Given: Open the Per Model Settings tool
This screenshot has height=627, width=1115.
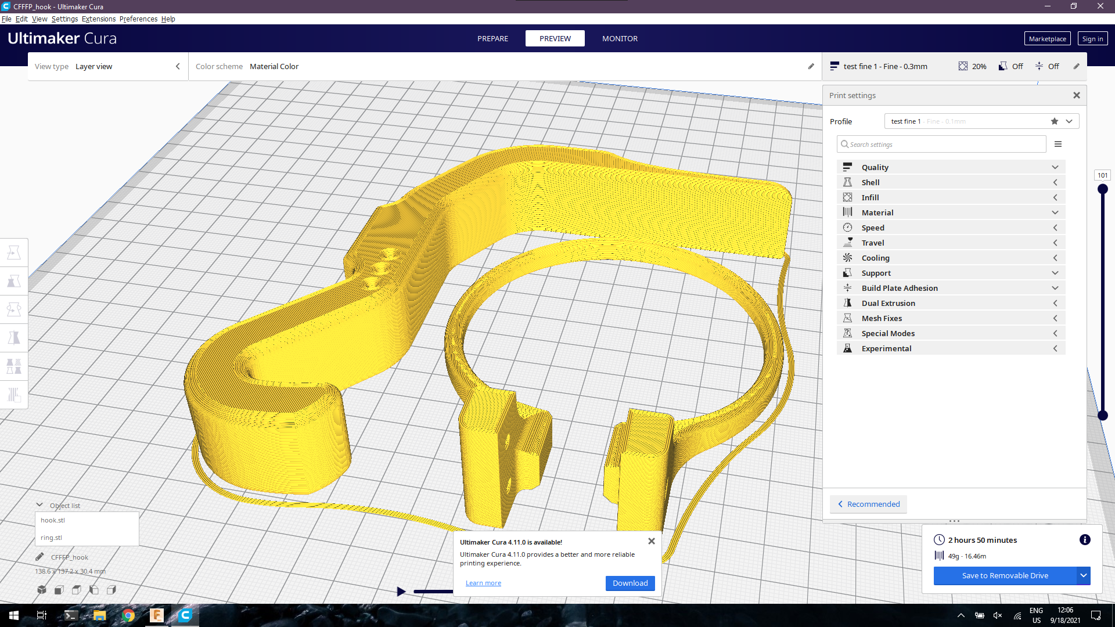Looking at the screenshot, I should pyautogui.click(x=14, y=366).
